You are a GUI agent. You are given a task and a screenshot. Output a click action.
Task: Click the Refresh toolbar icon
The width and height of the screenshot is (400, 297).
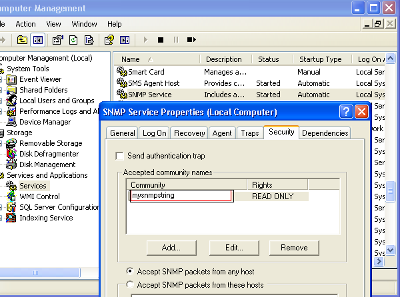point(73,40)
